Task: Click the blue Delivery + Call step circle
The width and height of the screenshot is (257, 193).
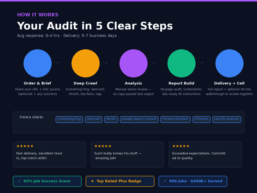Action: tap(229, 63)
